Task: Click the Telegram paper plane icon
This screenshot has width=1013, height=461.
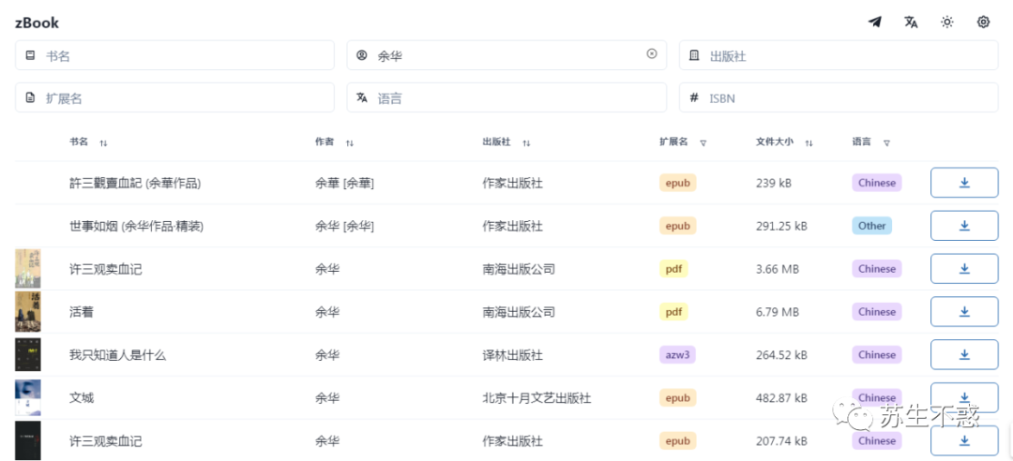Action: point(874,22)
